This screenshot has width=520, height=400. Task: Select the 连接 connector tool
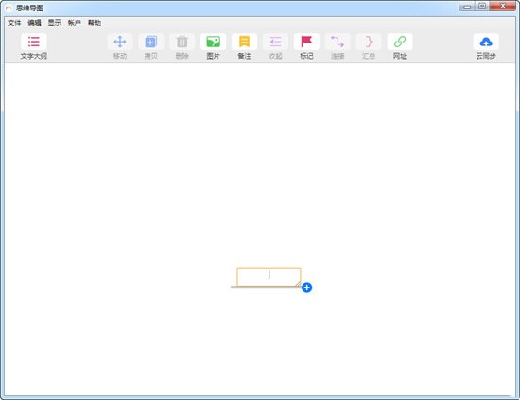coord(338,43)
